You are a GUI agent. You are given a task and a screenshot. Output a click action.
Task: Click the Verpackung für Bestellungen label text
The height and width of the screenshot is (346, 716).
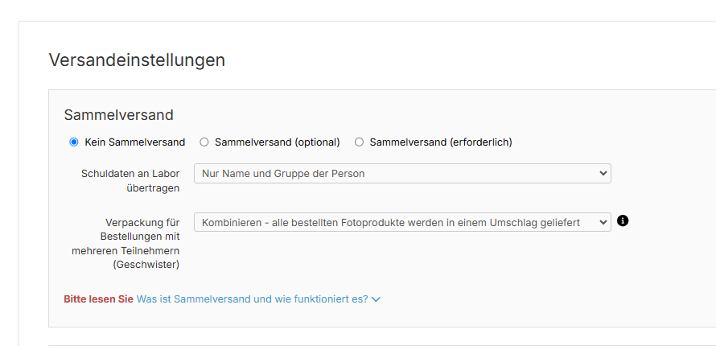[x=126, y=243]
